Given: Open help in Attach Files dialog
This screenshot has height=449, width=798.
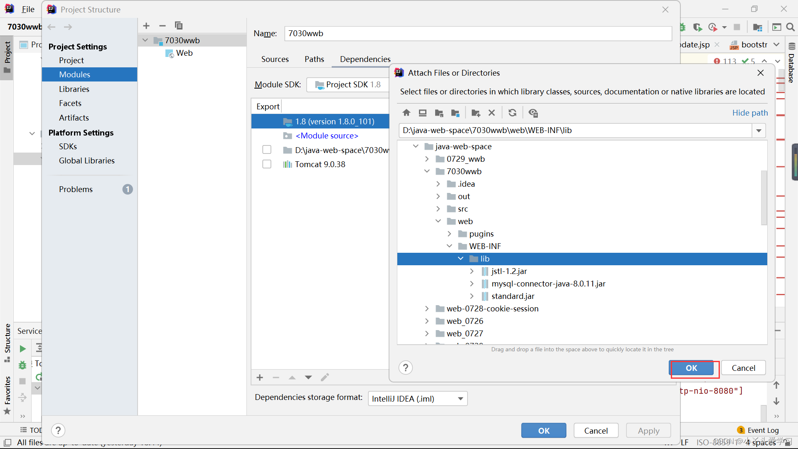Looking at the screenshot, I should pyautogui.click(x=406, y=368).
